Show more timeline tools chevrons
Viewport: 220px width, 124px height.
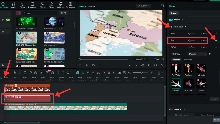[68, 73]
